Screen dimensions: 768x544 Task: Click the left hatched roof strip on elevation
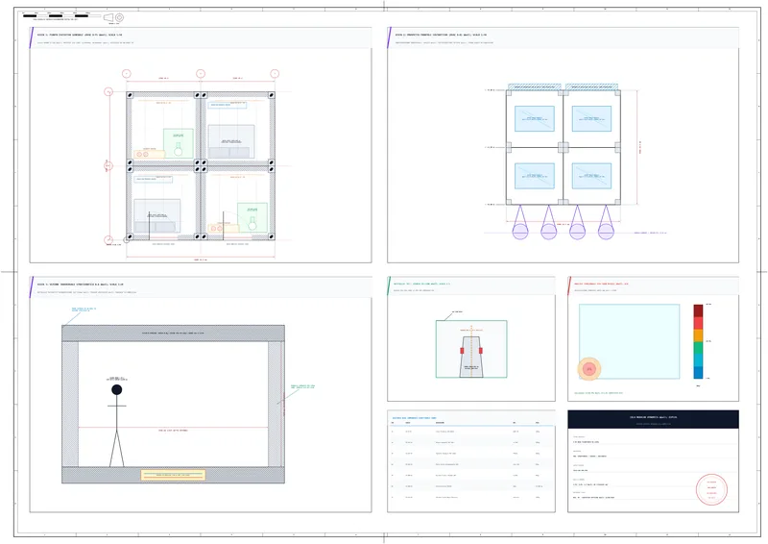[x=535, y=87]
